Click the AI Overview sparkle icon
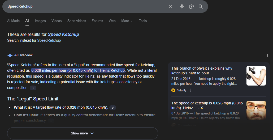 [x=10, y=55]
